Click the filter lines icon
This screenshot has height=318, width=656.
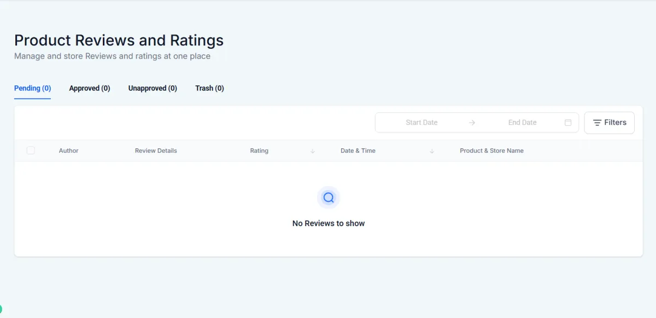click(597, 123)
